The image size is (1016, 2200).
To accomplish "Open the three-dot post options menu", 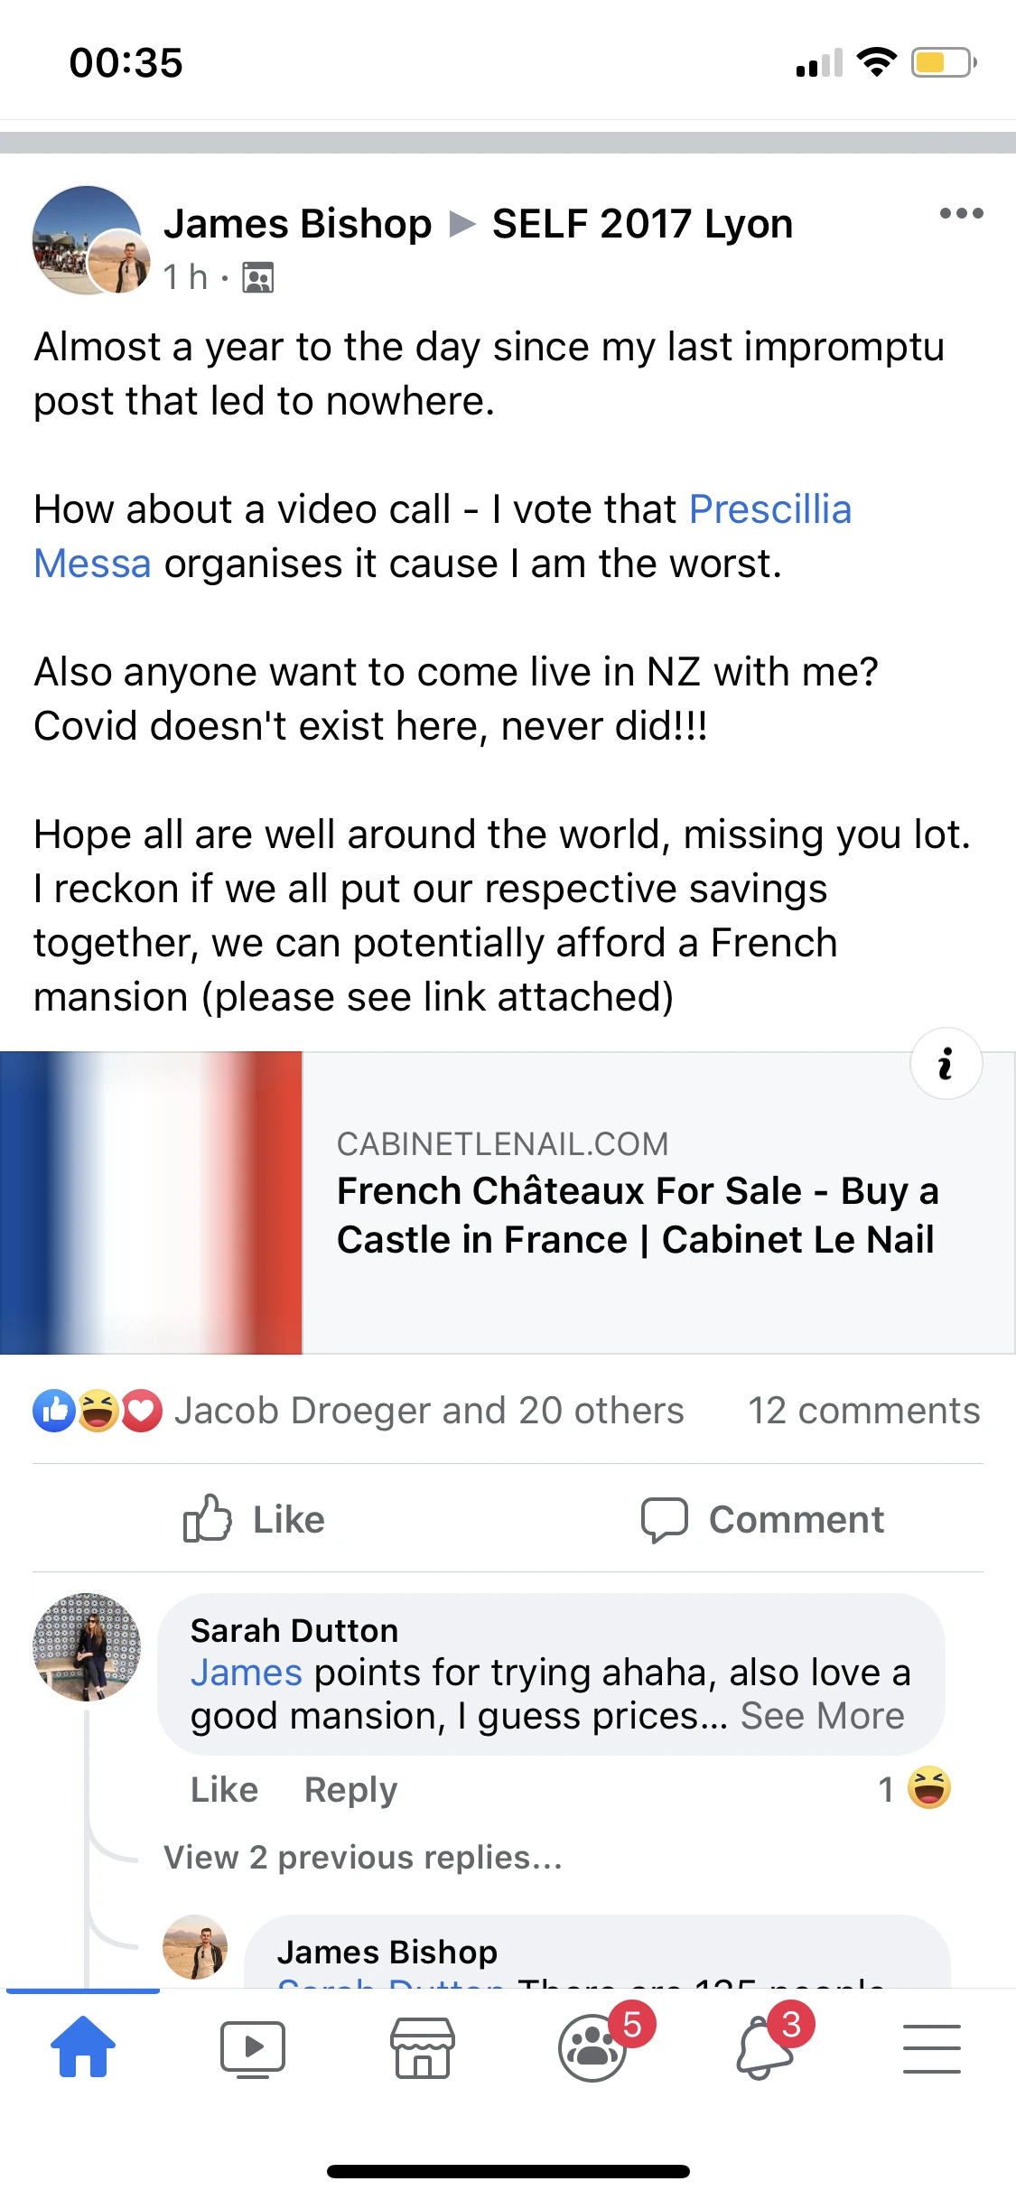I will (960, 214).
